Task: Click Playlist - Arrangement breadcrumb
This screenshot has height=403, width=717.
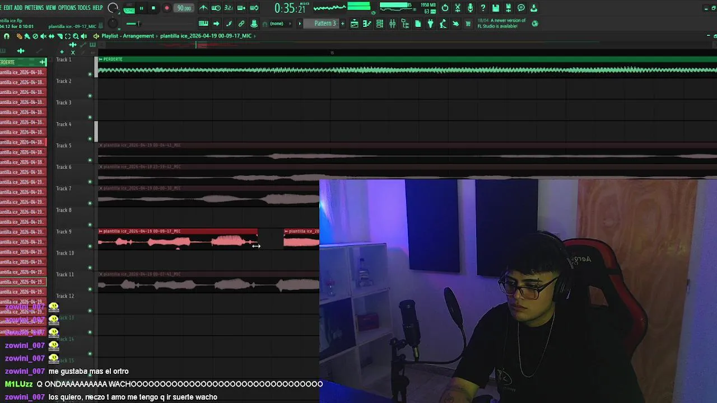Action: pos(128,36)
